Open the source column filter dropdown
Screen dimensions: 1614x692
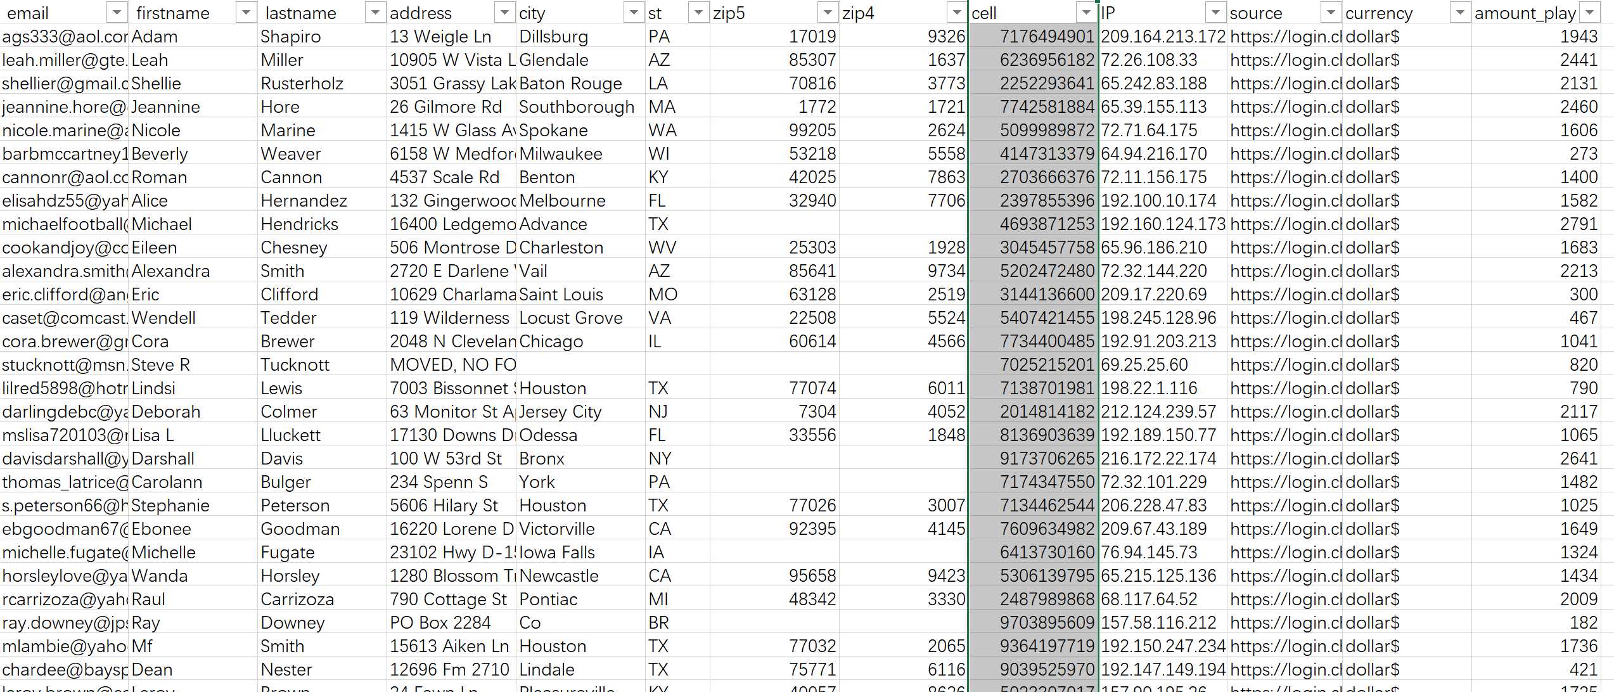click(x=1331, y=13)
